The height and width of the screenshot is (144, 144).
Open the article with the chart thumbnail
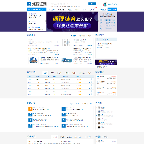(67, 42)
